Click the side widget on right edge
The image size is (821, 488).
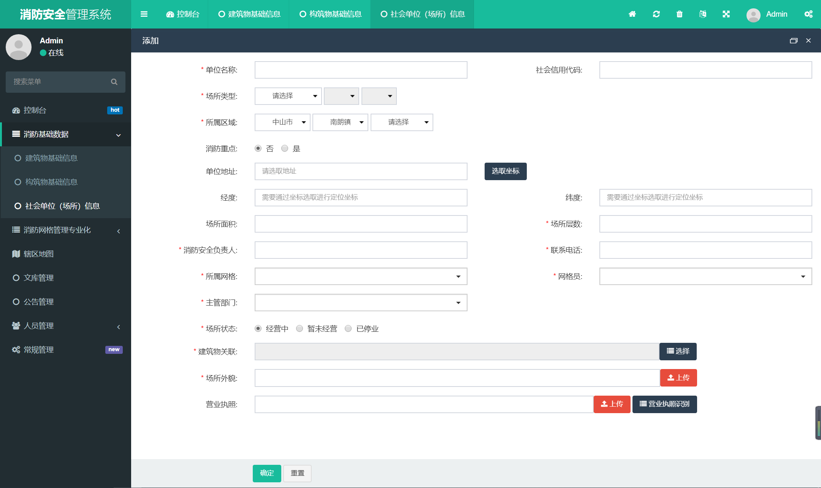tap(818, 423)
